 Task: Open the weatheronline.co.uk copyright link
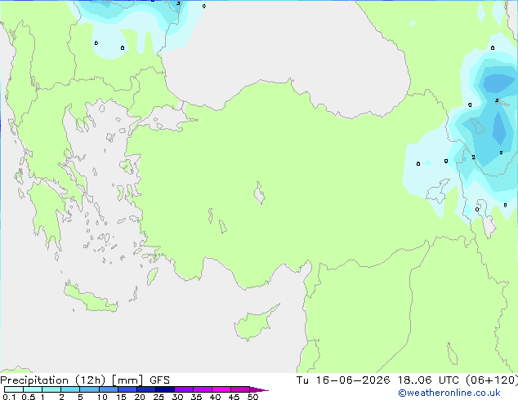[x=449, y=393]
